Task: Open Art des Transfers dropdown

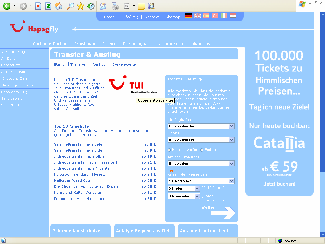Action: [x=201, y=164]
